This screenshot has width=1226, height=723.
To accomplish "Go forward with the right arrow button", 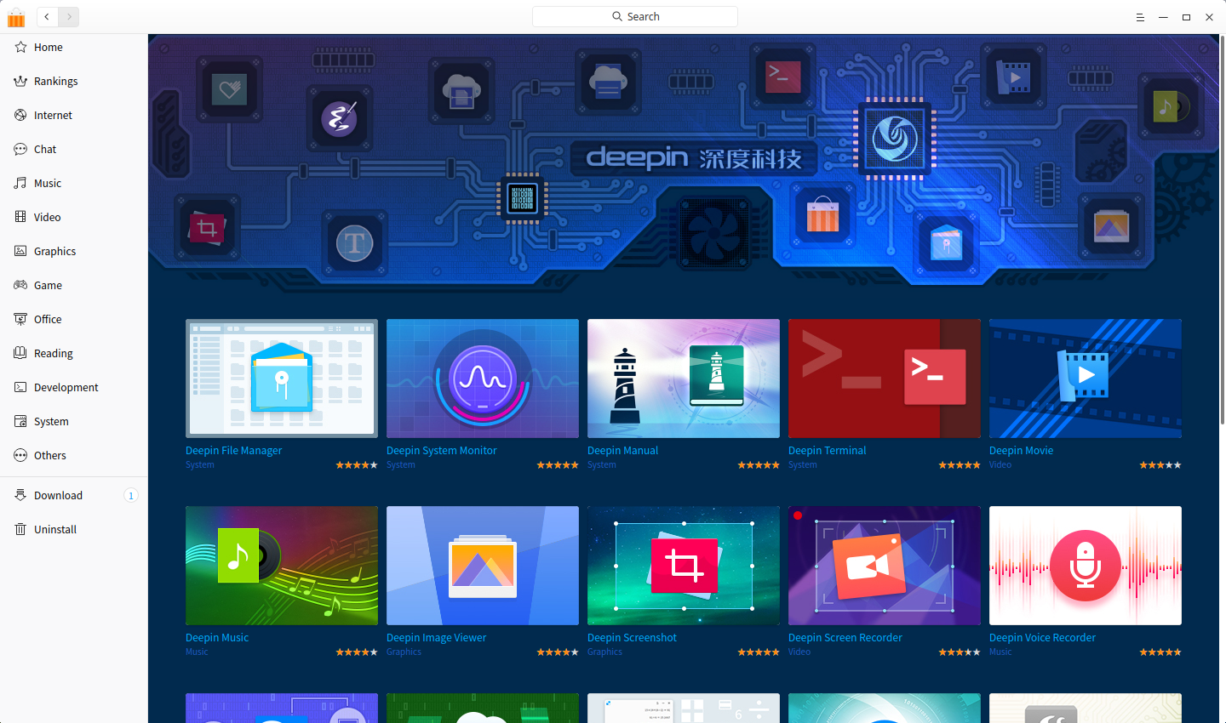I will (x=69, y=16).
